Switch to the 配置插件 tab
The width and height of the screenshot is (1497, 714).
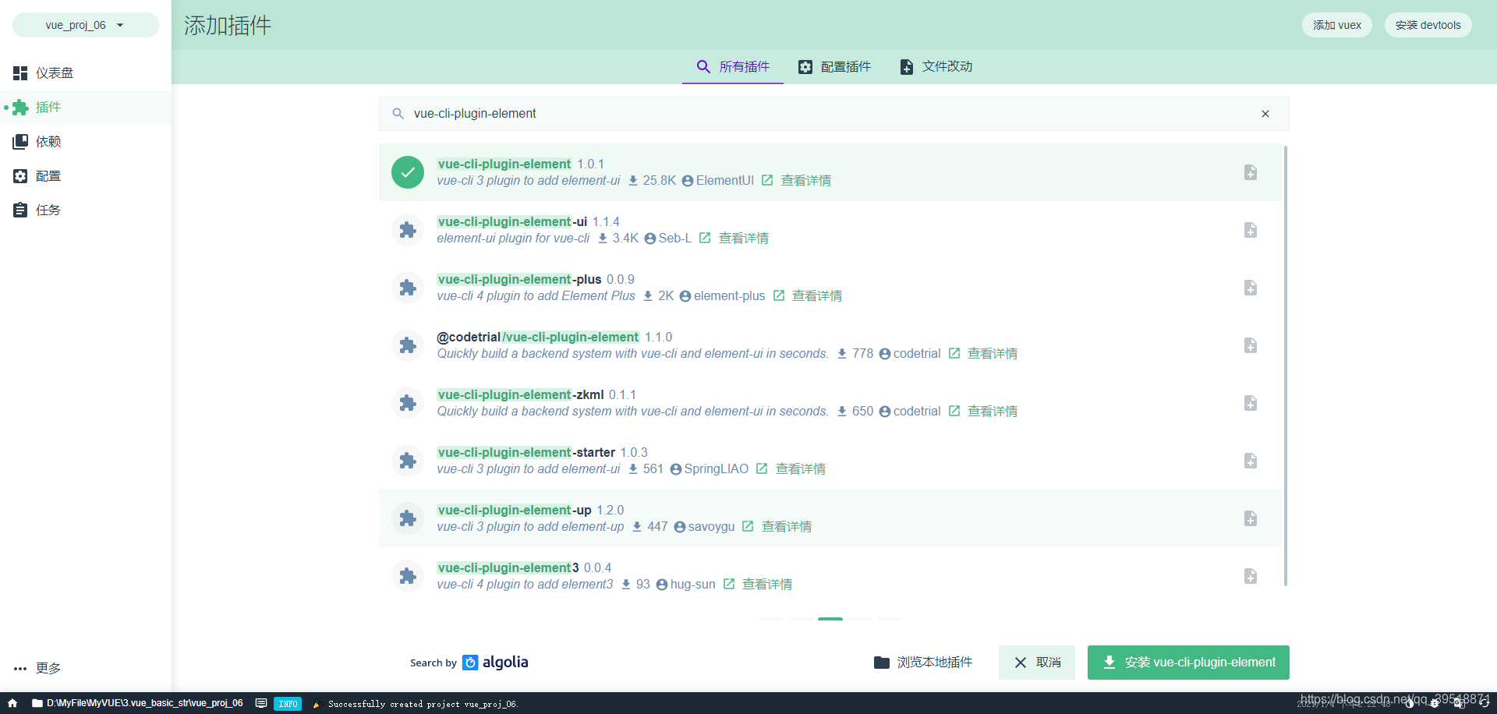[x=833, y=66]
